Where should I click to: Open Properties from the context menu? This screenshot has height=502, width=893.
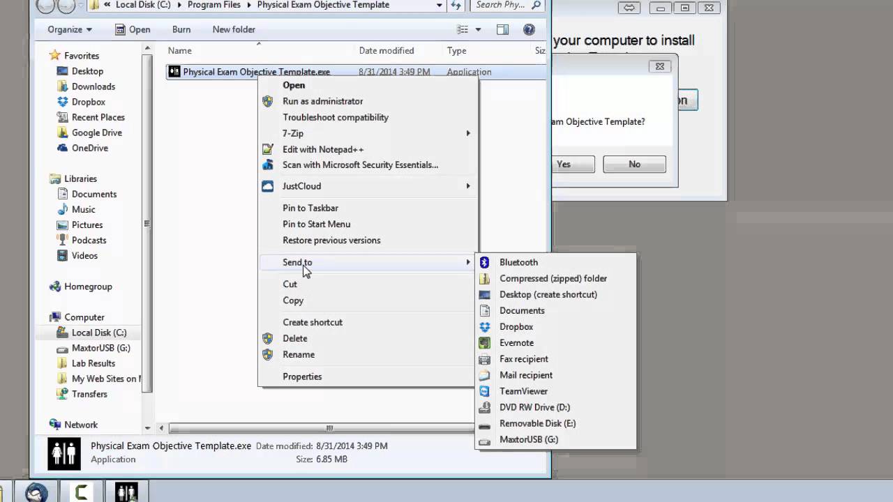tap(302, 376)
